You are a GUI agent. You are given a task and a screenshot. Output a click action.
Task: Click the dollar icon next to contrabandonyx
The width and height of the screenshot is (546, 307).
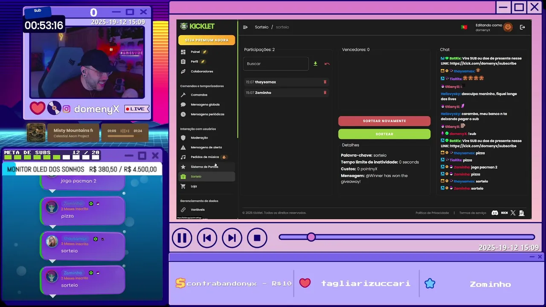(x=180, y=284)
